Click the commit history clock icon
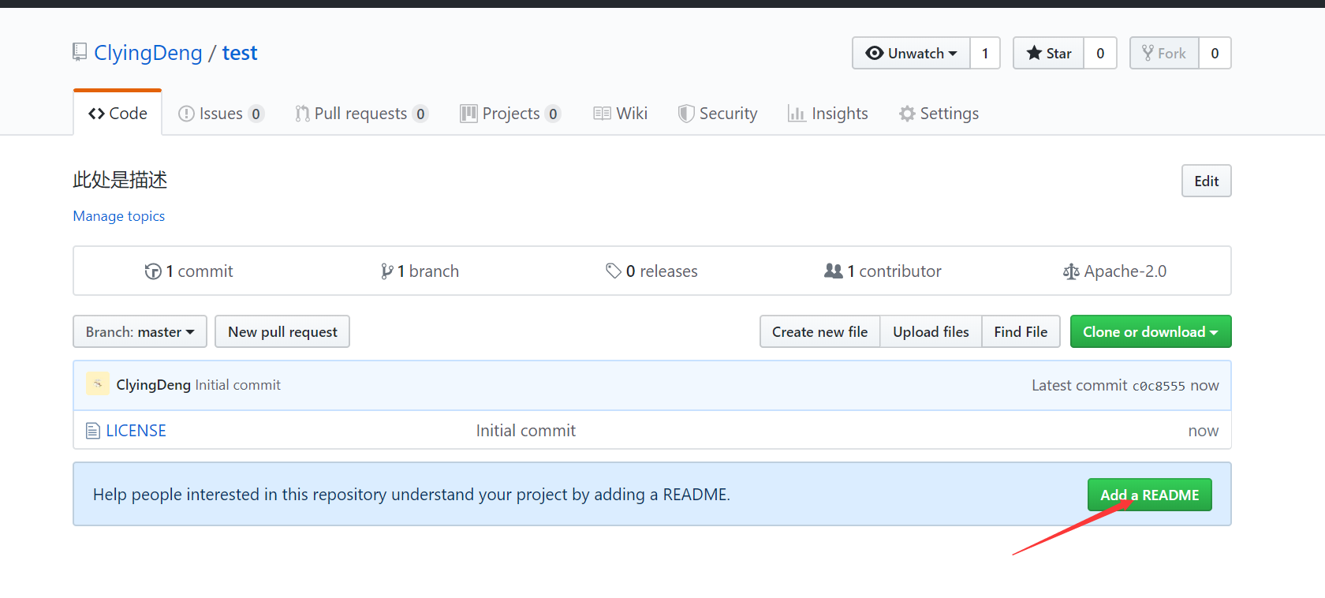This screenshot has height=598, width=1325. (153, 271)
